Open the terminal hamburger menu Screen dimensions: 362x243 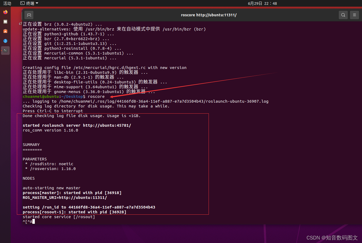pos(354,15)
